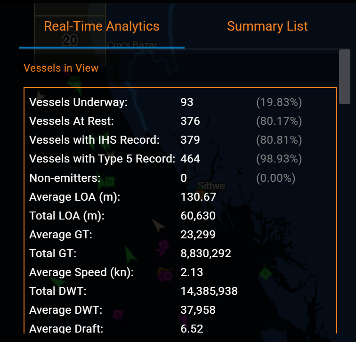Select the Average GT label
Viewport: 356px width, 342px height.
pyautogui.click(x=61, y=235)
